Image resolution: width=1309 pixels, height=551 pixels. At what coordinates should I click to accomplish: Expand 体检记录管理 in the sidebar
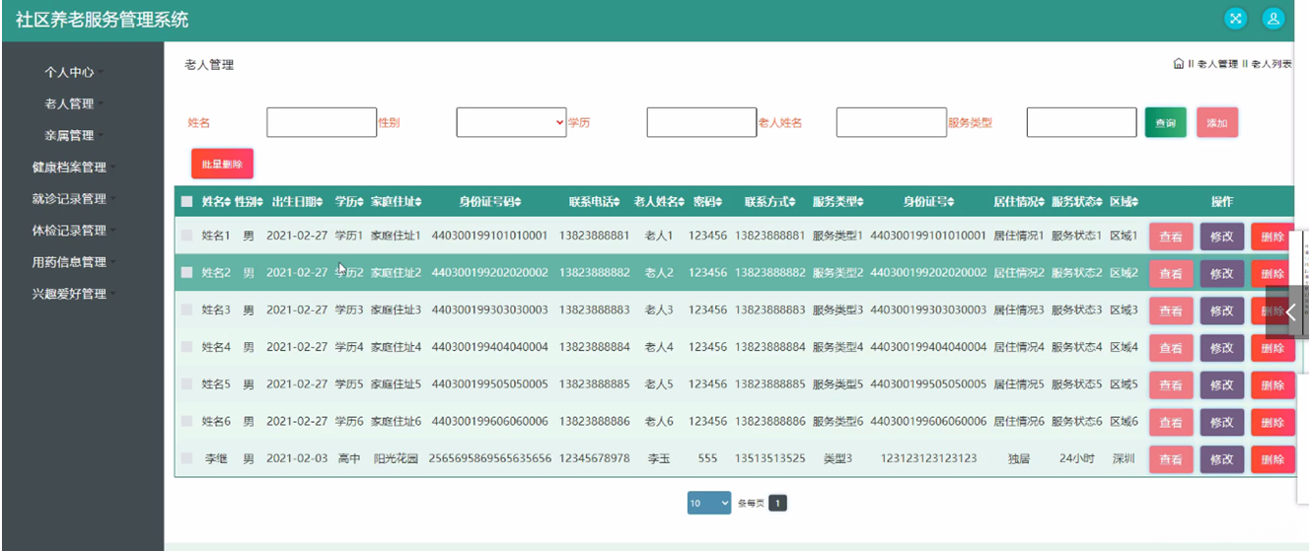tap(74, 230)
